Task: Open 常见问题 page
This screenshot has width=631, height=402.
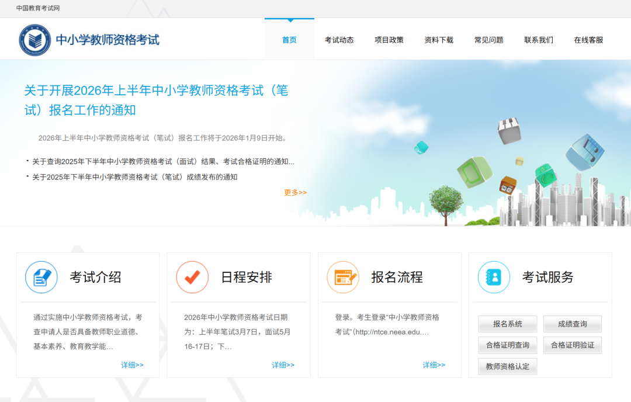Action: 488,40
